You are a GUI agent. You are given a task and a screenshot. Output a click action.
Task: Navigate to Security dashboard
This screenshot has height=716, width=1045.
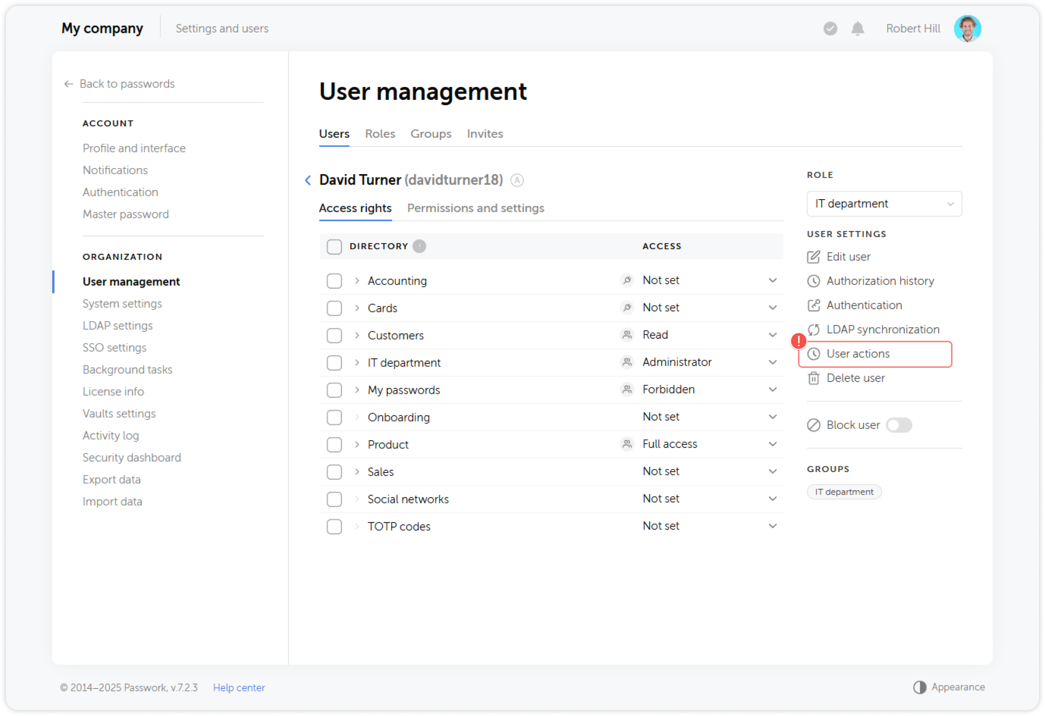click(131, 457)
